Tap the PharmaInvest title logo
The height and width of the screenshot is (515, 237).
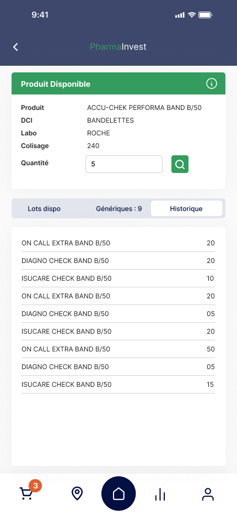(118, 46)
